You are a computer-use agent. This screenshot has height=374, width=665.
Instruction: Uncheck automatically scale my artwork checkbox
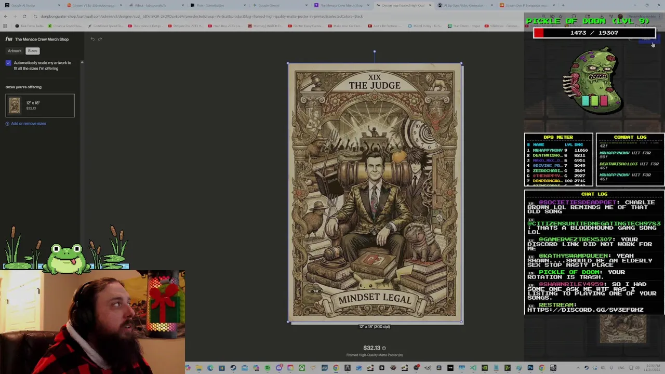8,63
